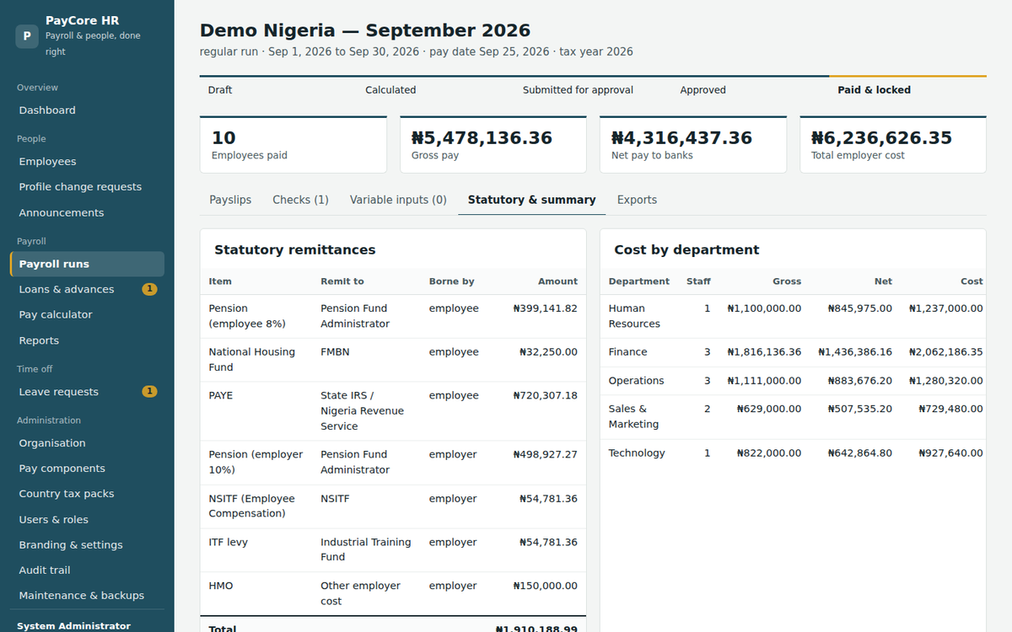Click the Employees paid summary card
The height and width of the screenshot is (632, 1012).
(x=293, y=145)
